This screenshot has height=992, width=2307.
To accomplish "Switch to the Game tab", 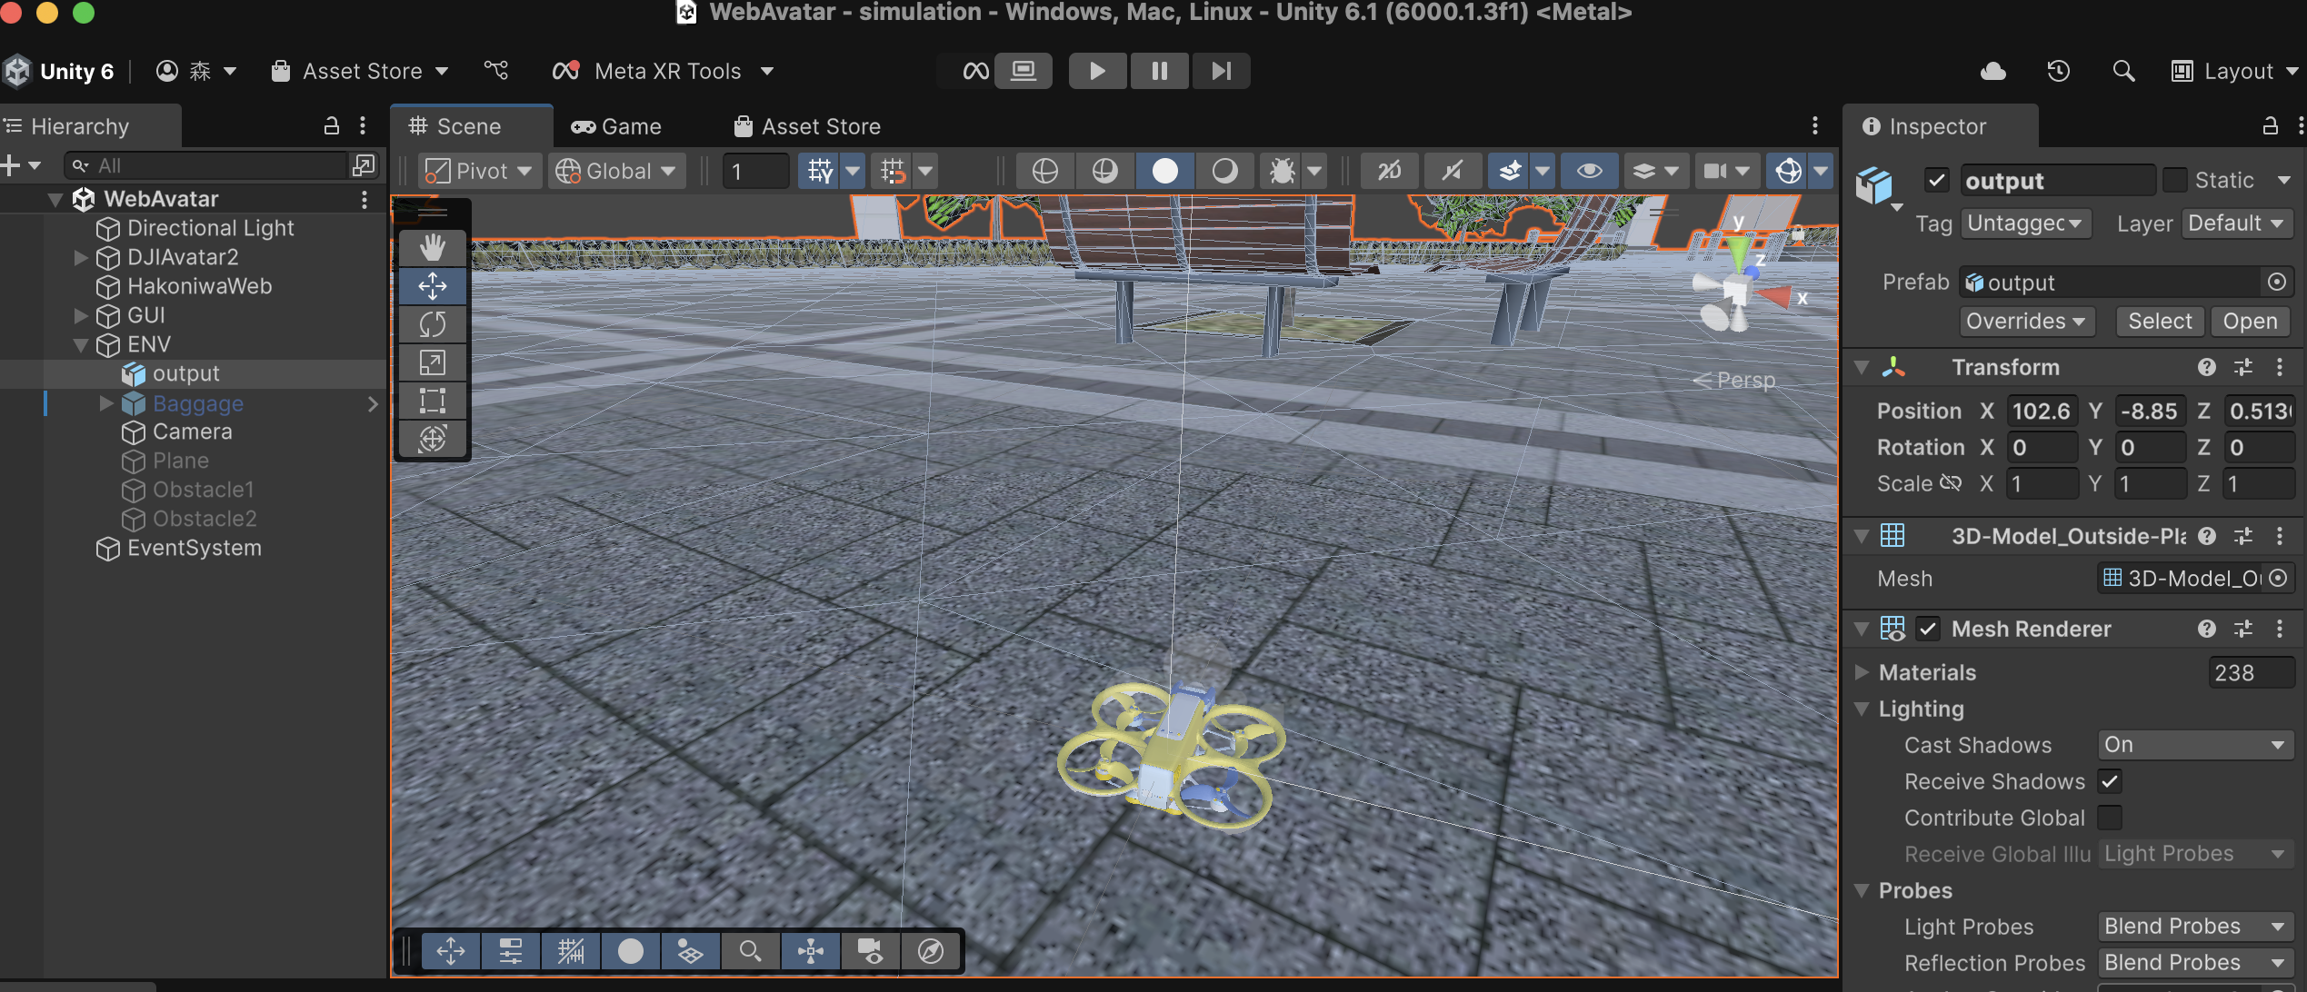I will [x=616, y=126].
